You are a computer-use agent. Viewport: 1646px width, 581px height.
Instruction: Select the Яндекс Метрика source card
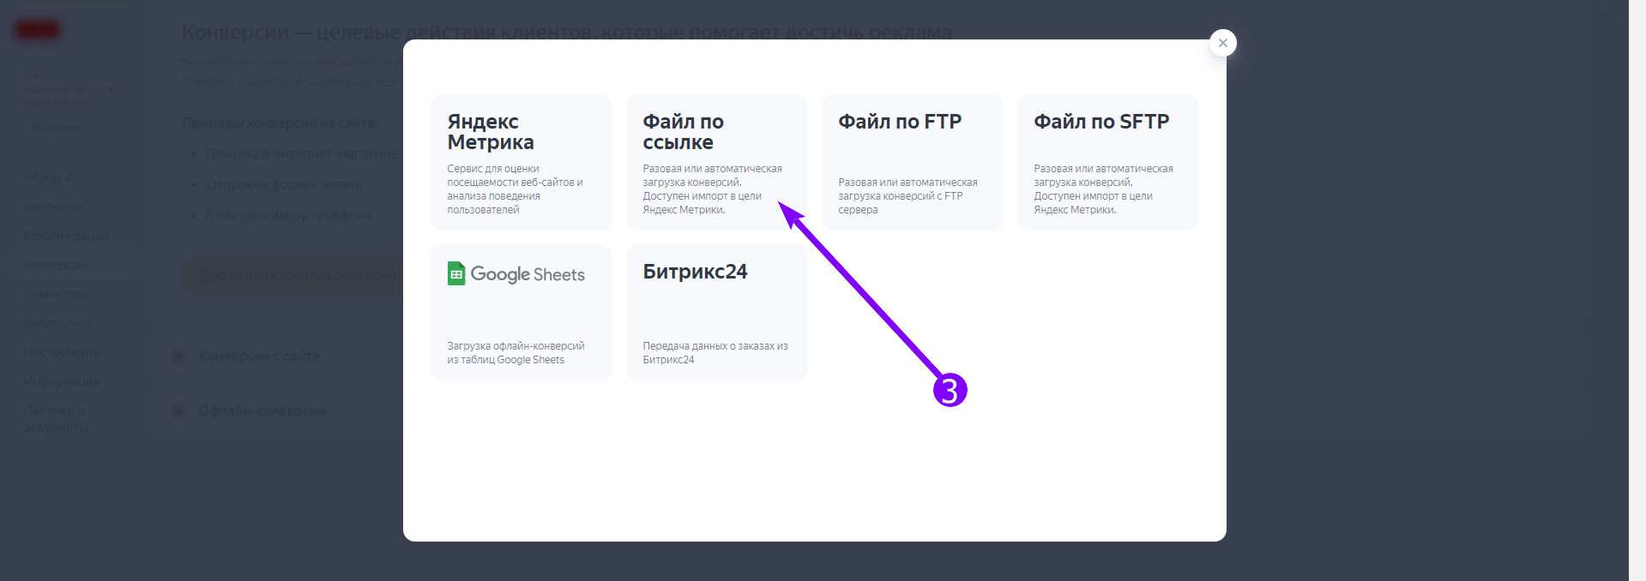(522, 162)
